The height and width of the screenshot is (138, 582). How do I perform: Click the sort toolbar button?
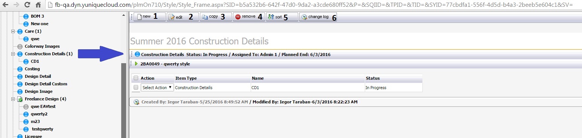tap(282, 17)
